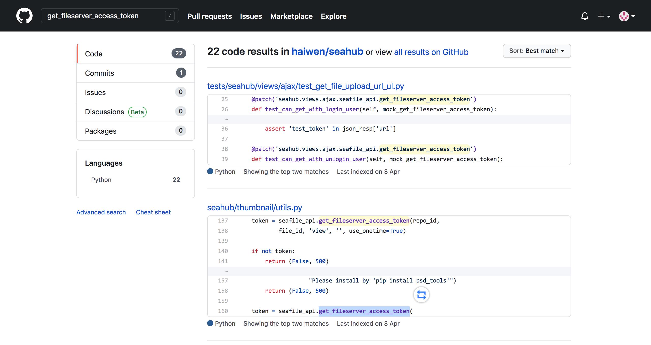Open seahub/thumbnail/utils.py file link

click(x=254, y=207)
